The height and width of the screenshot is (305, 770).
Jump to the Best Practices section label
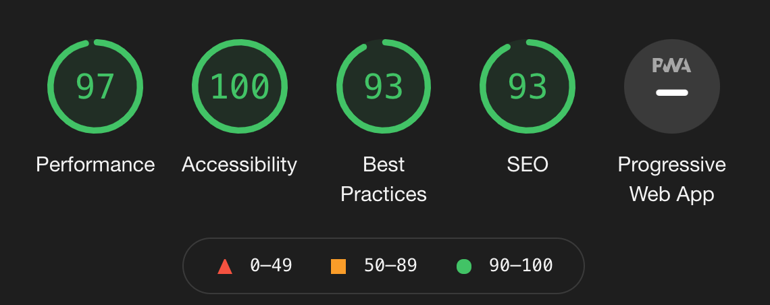tap(384, 179)
